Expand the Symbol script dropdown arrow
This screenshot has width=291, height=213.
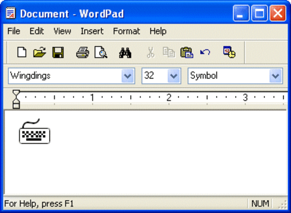(x=276, y=76)
